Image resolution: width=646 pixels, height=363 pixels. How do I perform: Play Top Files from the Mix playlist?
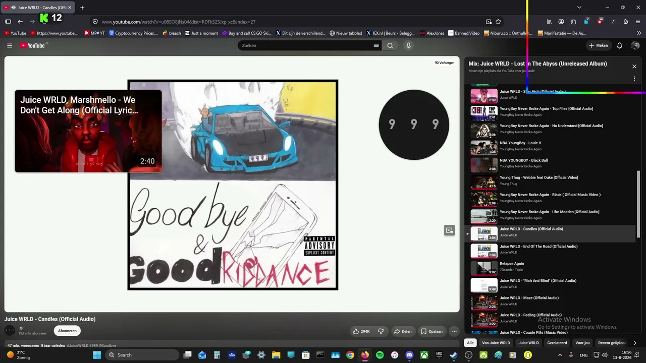tap(550, 113)
